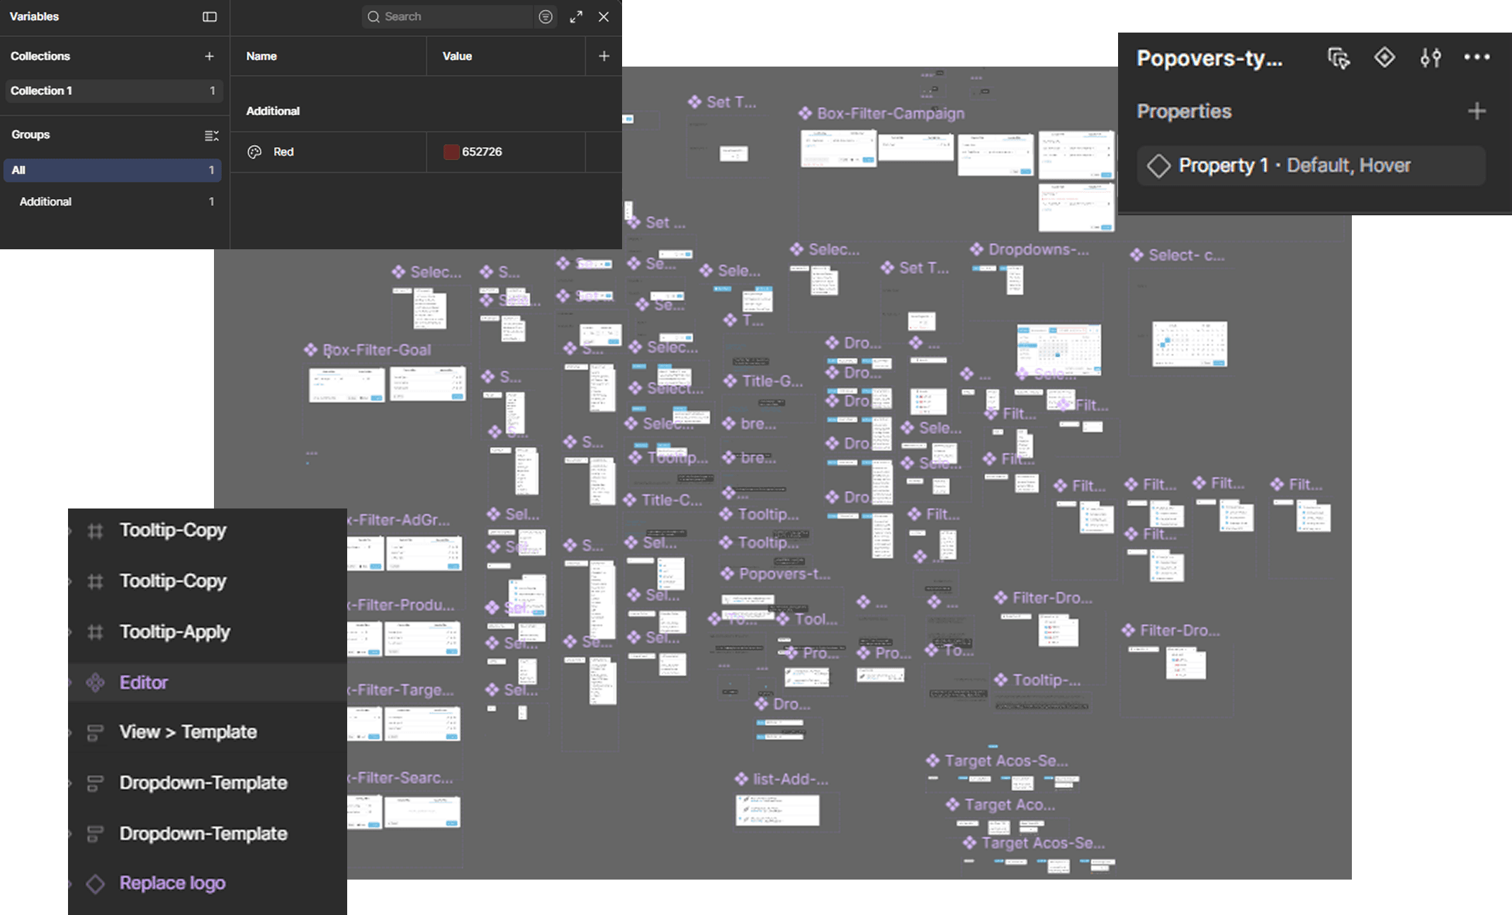Open filter options icon beside Search
Image resolution: width=1512 pixels, height=915 pixels.
[x=546, y=16]
